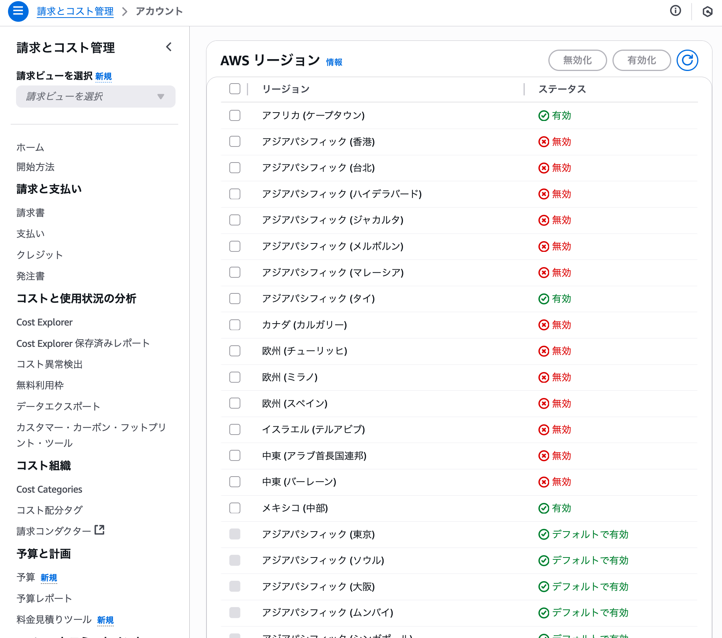Open カスタマー・カーボン・フットプリント・ツール

click(91, 435)
